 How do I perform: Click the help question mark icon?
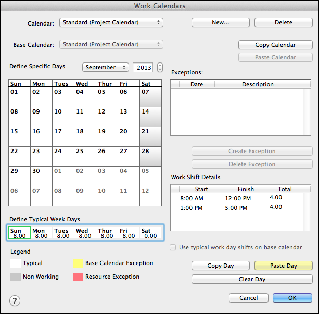(x=15, y=300)
